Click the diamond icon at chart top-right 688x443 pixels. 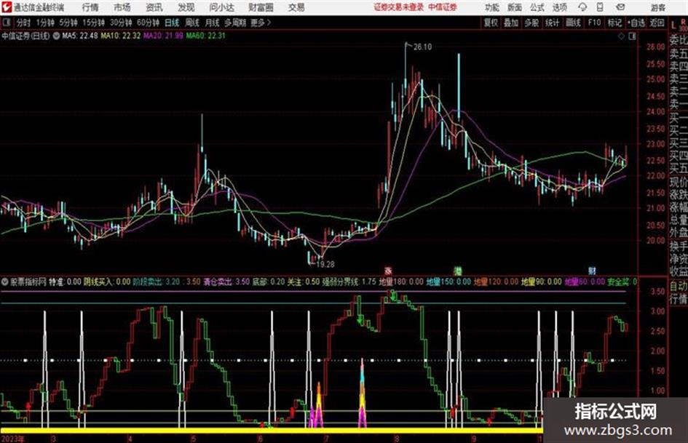pos(621,36)
